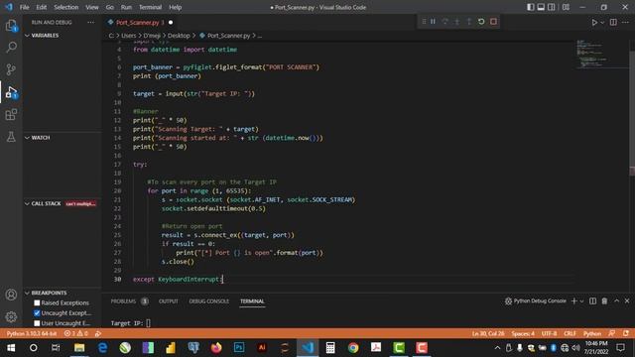Close the bottom panel

pos(627,301)
